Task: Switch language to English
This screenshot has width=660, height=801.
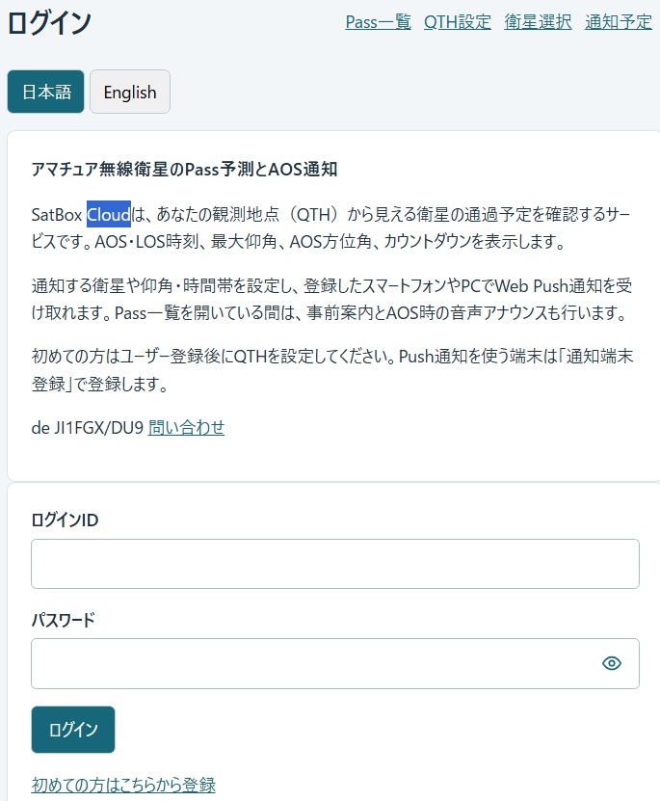Action: [130, 92]
